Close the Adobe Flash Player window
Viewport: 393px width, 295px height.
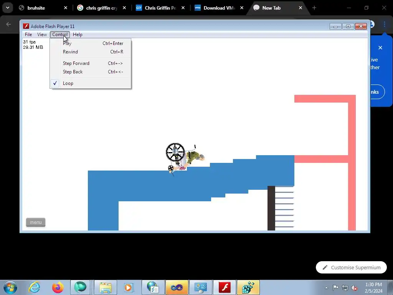[361, 27]
